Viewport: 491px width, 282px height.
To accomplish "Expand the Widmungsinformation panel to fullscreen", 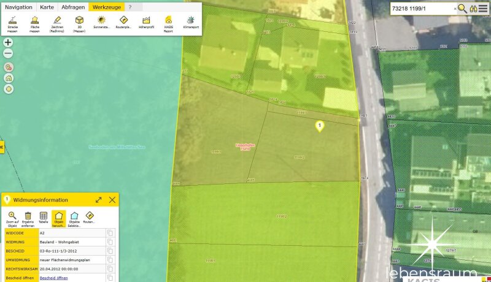I will point(99,200).
